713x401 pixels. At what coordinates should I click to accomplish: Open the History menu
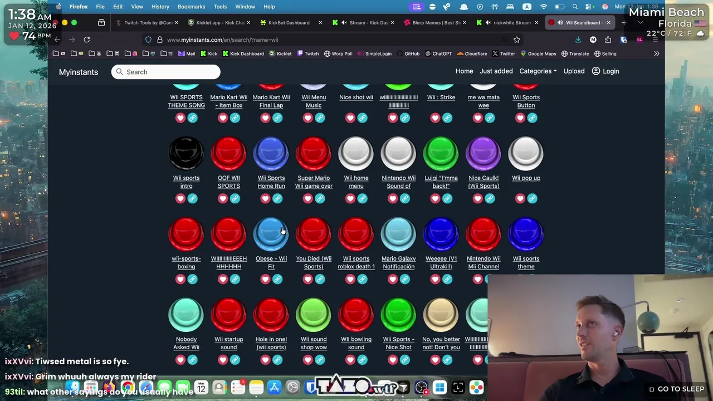click(160, 7)
